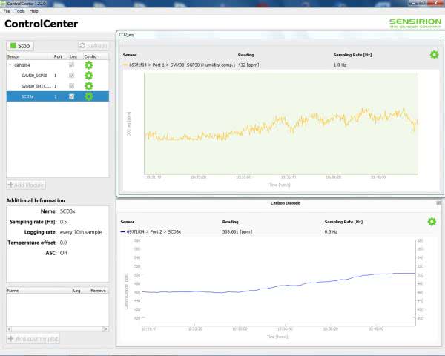Open config gear for SVM30_SHTC1 sensor

tap(89, 86)
